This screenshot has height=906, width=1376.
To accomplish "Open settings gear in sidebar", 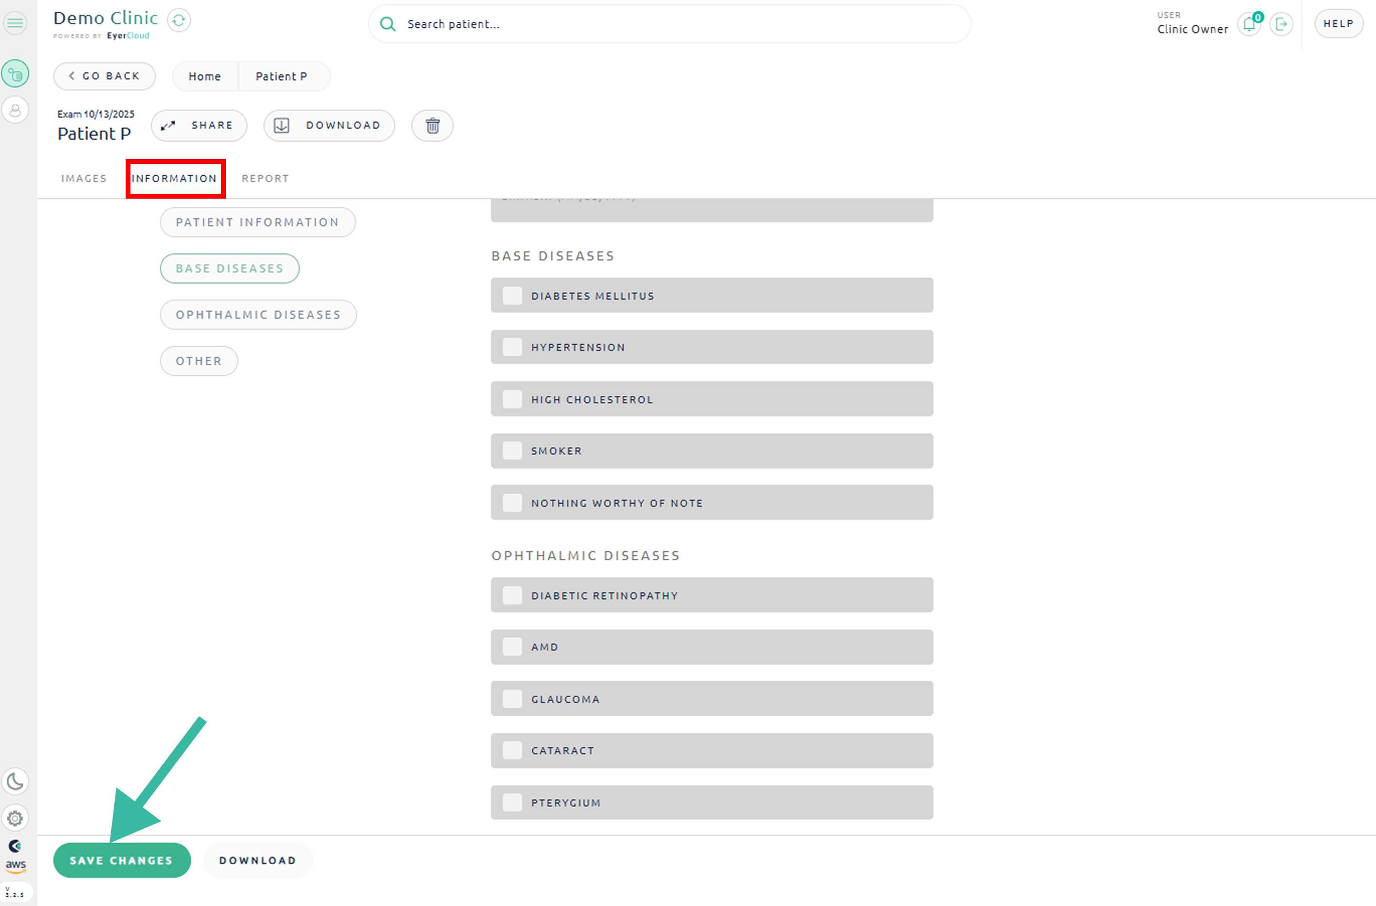I will (16, 818).
